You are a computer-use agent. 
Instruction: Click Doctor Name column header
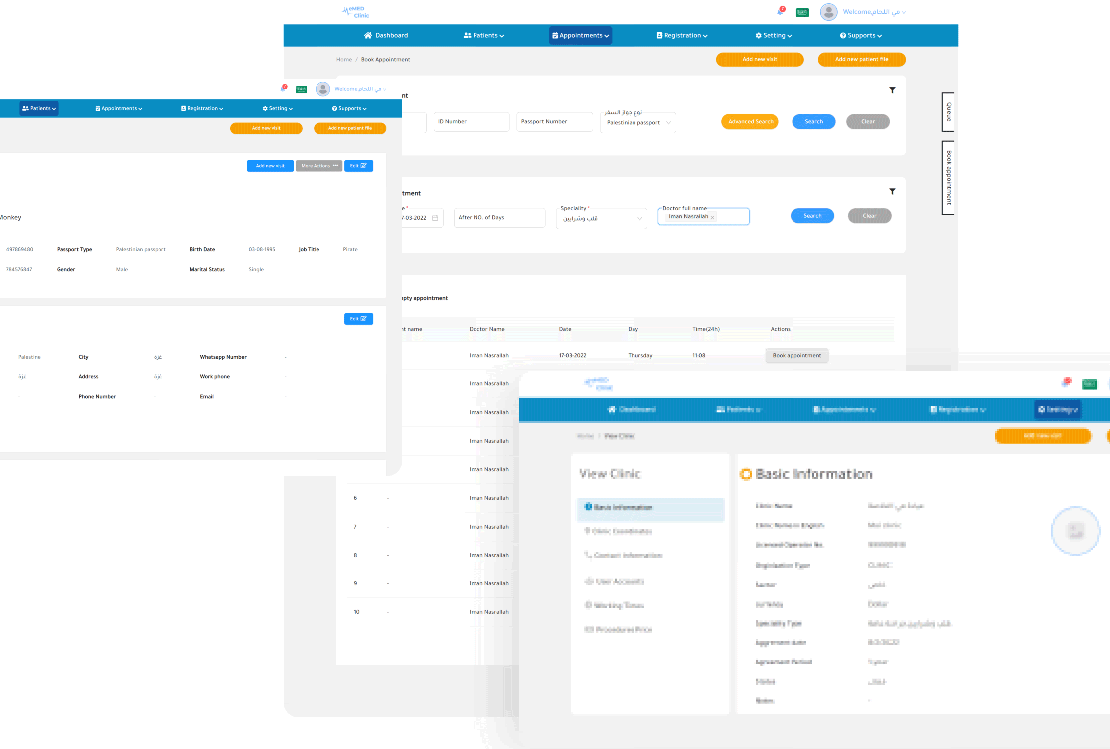pyautogui.click(x=487, y=329)
